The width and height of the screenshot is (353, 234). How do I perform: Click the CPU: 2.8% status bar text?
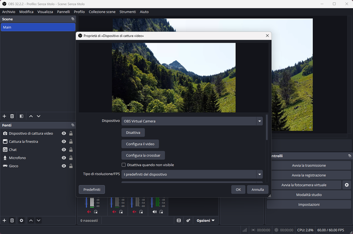[305, 230]
